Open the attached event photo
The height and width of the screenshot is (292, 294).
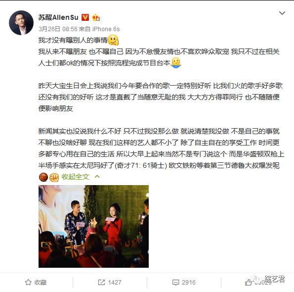93,226
